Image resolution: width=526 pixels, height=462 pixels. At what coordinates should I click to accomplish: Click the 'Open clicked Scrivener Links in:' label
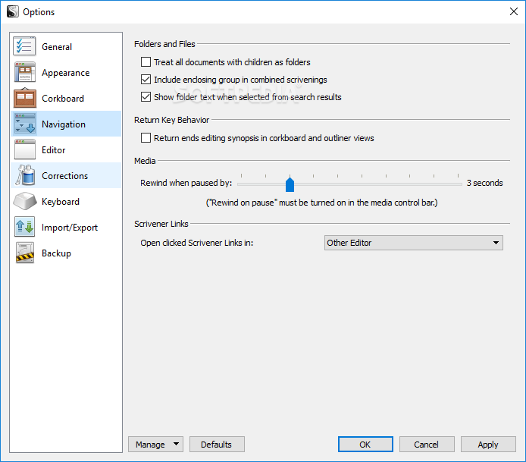[x=197, y=243]
